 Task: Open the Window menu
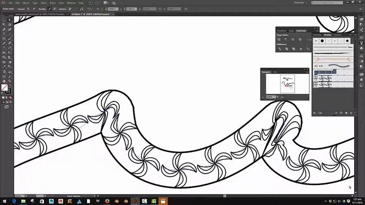71,3
